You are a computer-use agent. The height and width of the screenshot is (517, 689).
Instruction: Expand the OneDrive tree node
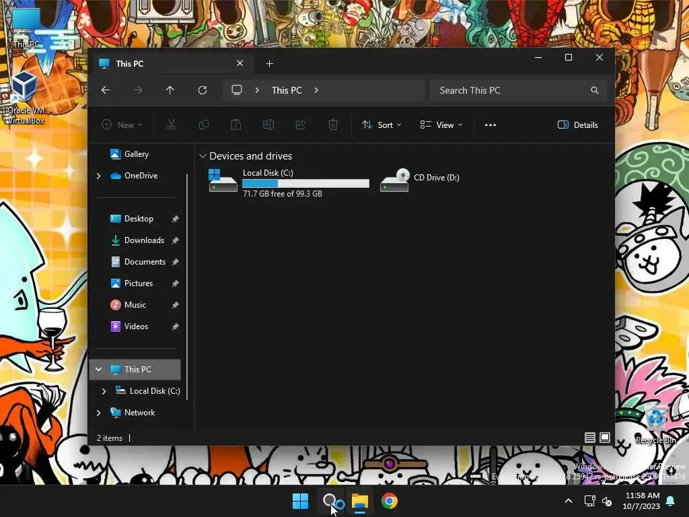pos(98,176)
